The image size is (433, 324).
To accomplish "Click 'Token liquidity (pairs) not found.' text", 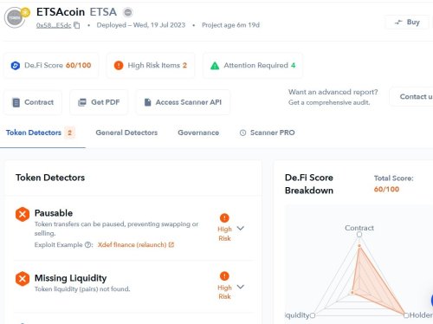I will click(x=82, y=289).
